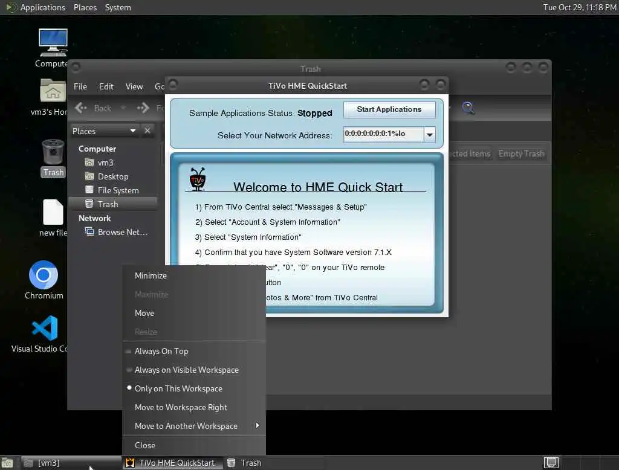Viewport: 619px width, 470px height.
Task: Open the System panel menu
Action: point(118,7)
